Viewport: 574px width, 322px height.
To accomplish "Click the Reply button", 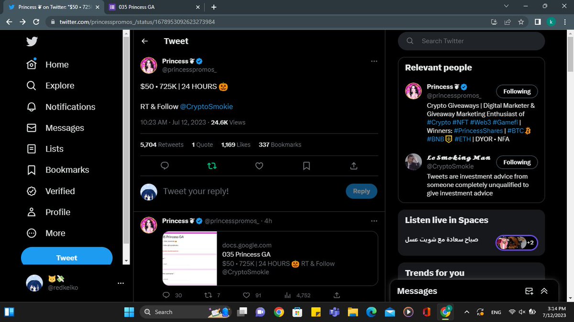I will coord(361,191).
